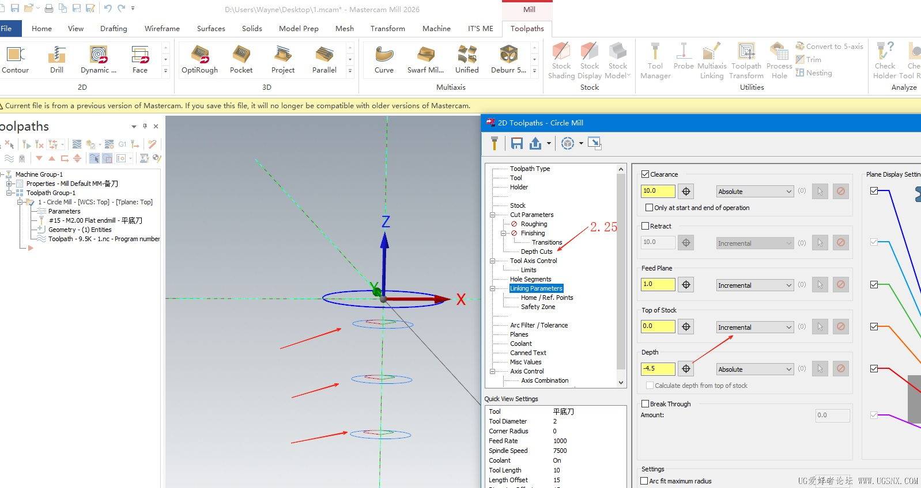The image size is (921, 488).
Task: Check Arc fit maximum radius
Action: (644, 481)
